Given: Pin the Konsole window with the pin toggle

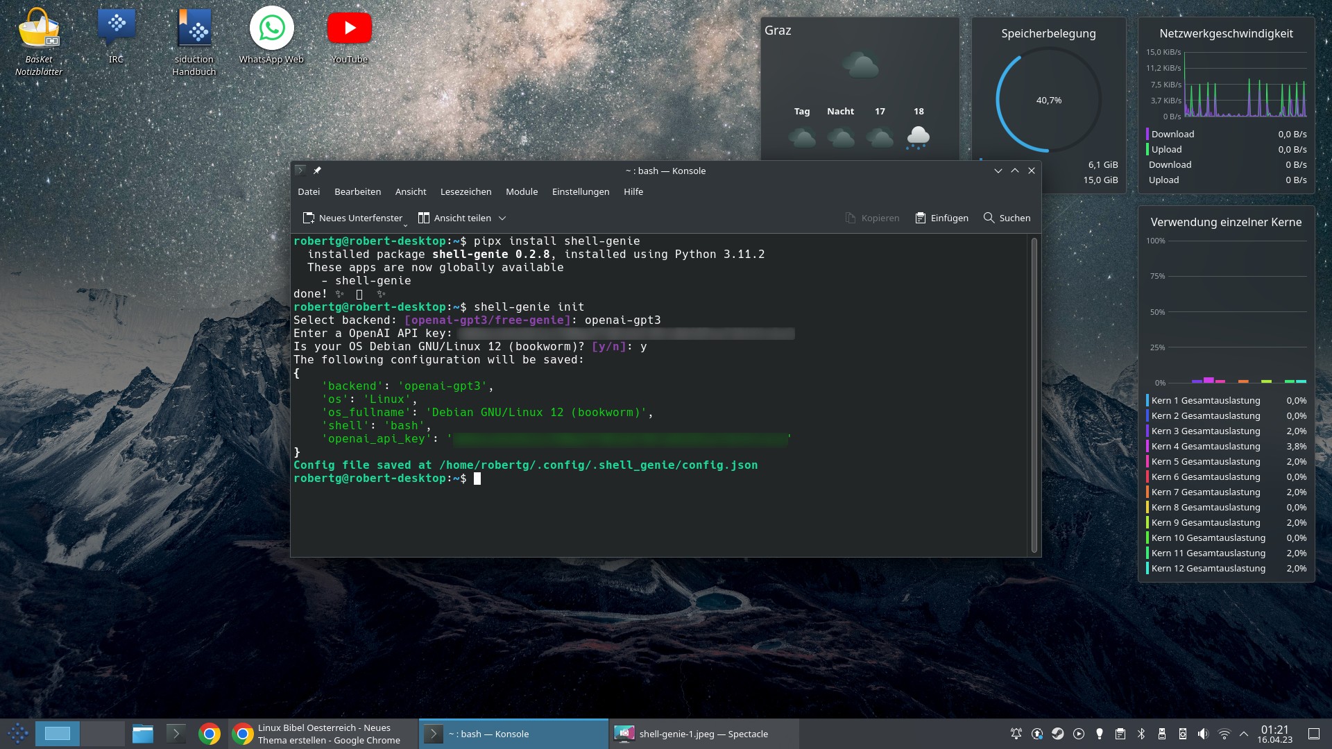Looking at the screenshot, I should 318,170.
